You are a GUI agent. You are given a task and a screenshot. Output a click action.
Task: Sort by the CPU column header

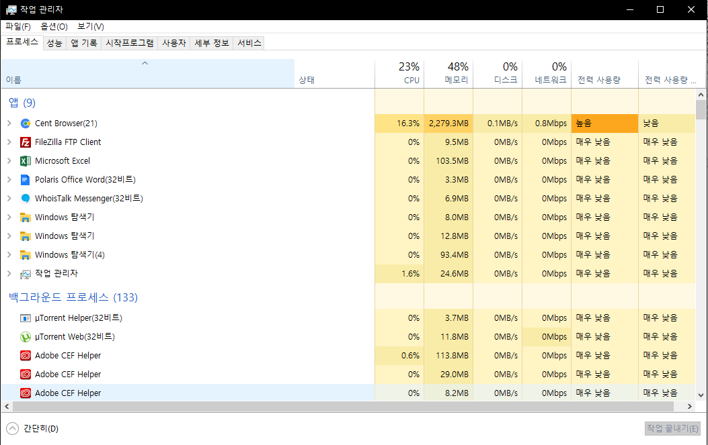(x=399, y=73)
